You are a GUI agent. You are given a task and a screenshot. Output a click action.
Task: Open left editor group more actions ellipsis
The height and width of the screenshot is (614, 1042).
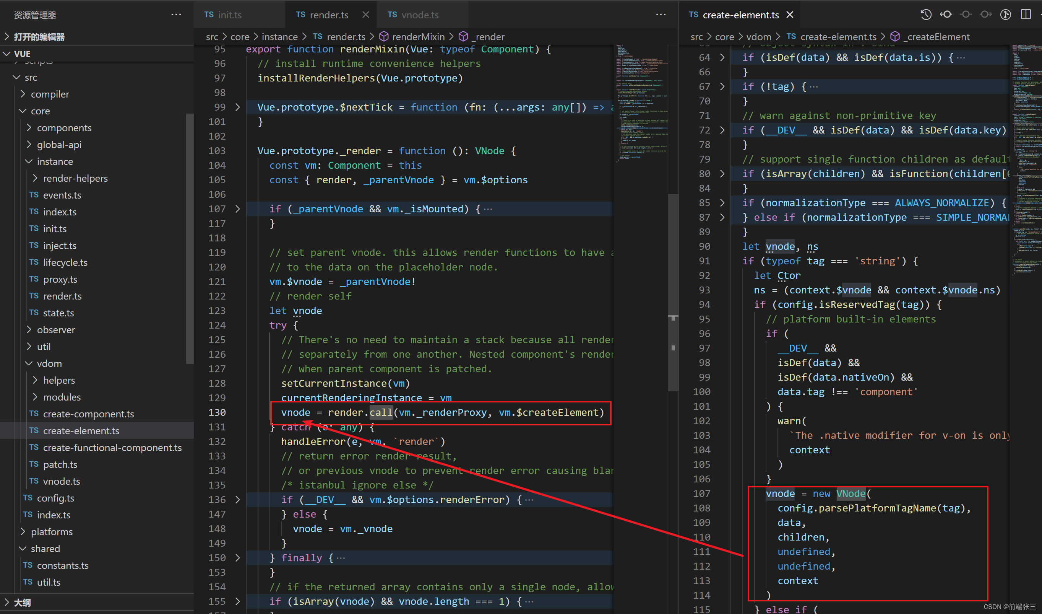(x=661, y=15)
